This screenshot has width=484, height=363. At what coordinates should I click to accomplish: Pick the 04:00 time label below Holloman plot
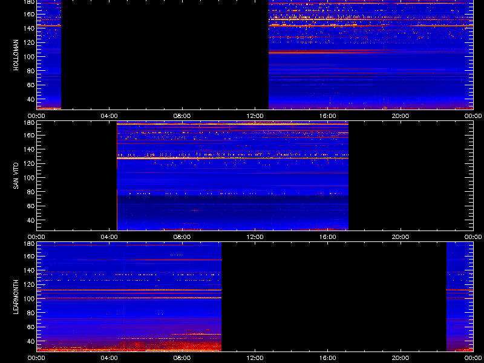(110, 116)
